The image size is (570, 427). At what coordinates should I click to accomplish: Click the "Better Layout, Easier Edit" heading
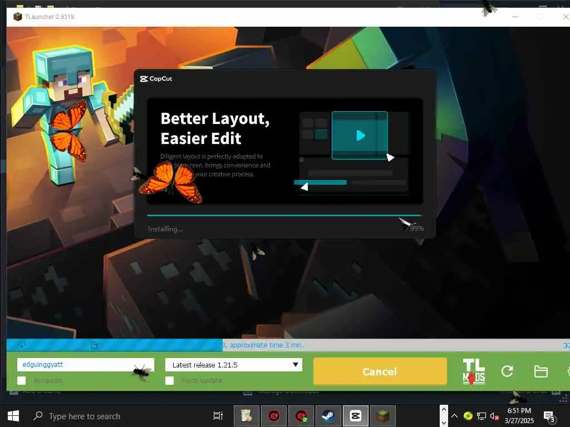215,128
